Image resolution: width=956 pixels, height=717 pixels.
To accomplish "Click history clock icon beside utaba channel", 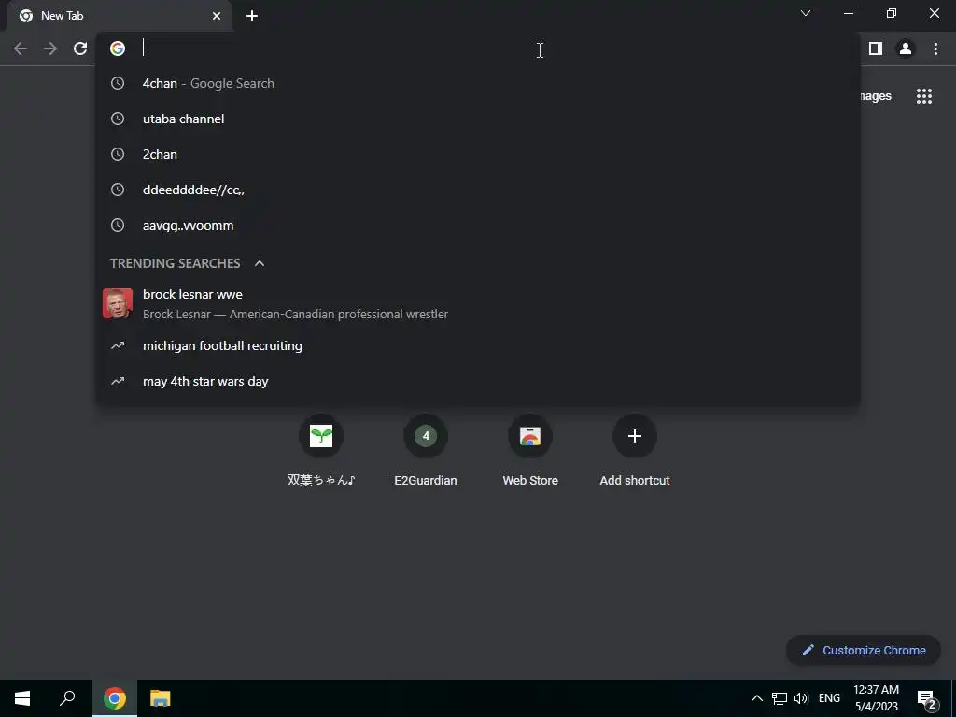I will click(118, 119).
